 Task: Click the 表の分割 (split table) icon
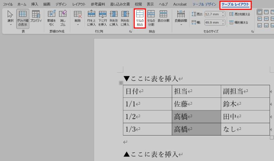coord(163,18)
